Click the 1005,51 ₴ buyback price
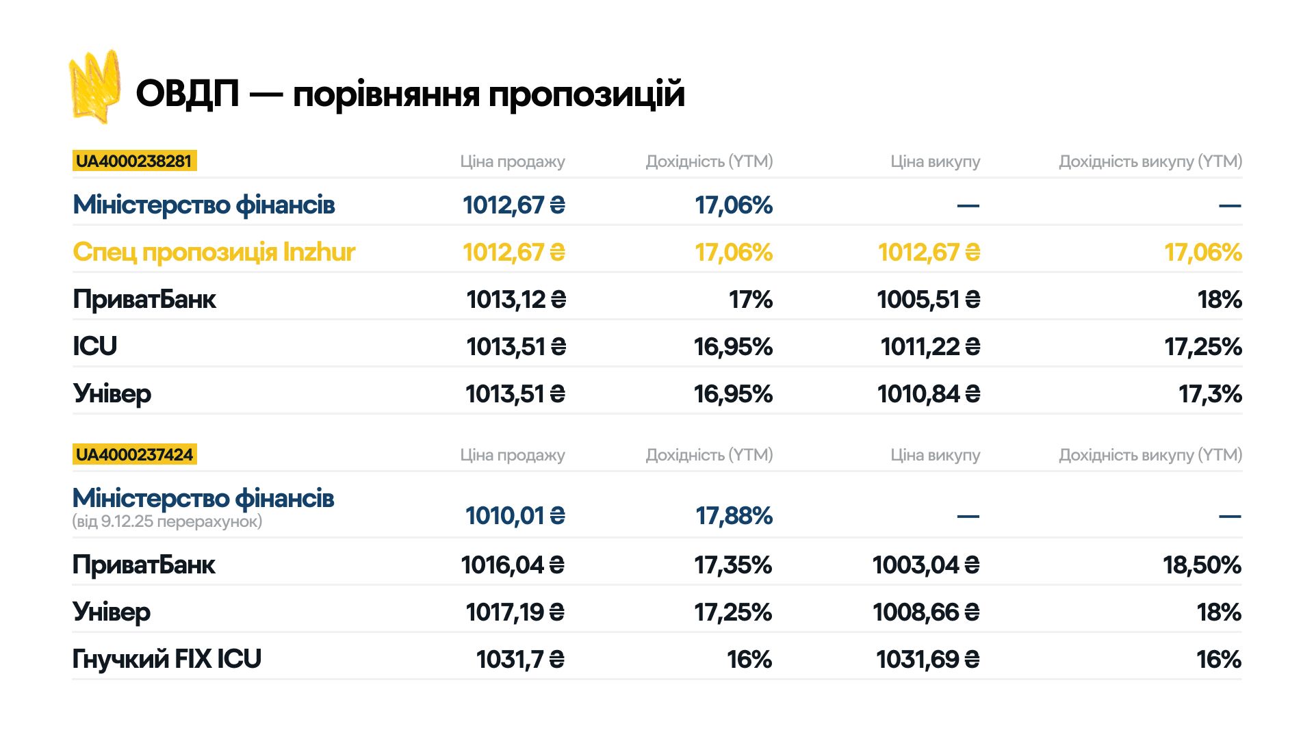 tap(928, 300)
